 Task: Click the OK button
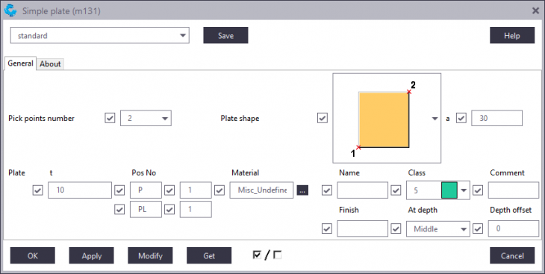(x=33, y=255)
